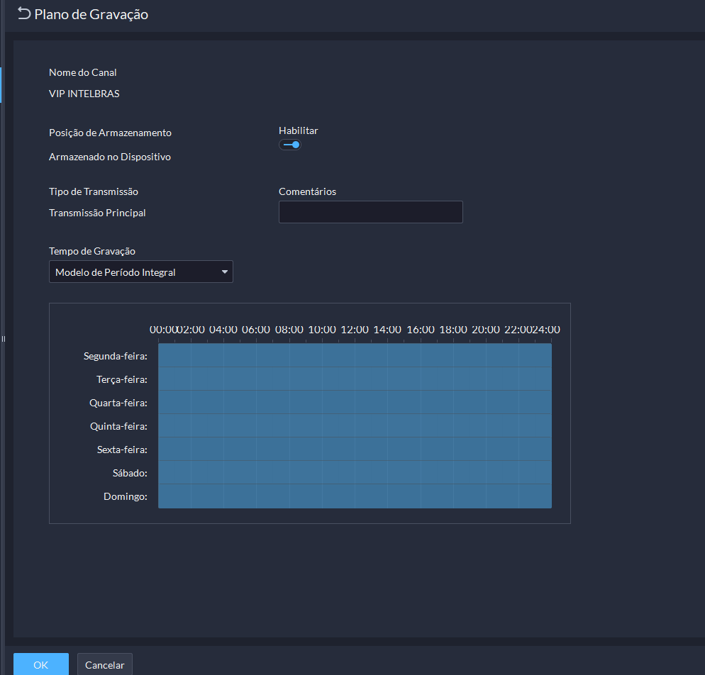
Task: Confirm with the OK button
Action: [x=41, y=664]
